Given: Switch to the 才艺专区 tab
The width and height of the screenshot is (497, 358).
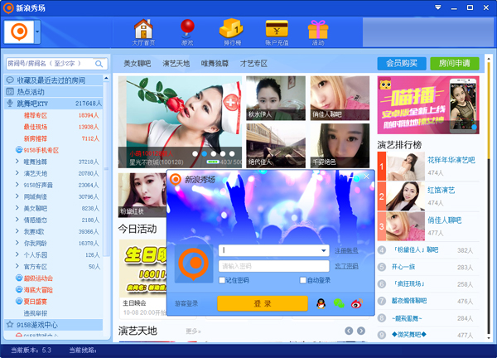Looking at the screenshot, I should pos(253,64).
